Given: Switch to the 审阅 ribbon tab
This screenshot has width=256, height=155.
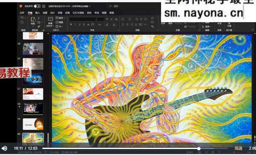Looking at the screenshot, I should (x=97, y=13).
